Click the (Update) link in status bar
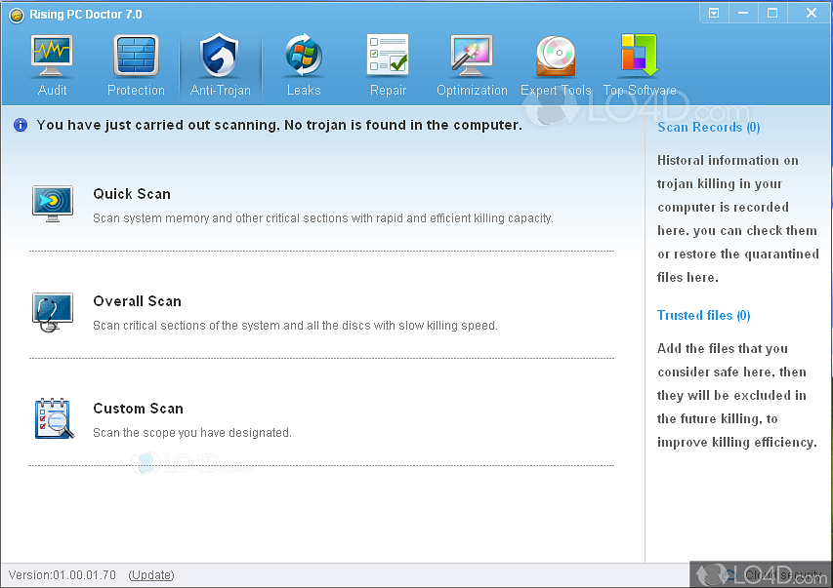This screenshot has width=833, height=588. tap(151, 574)
